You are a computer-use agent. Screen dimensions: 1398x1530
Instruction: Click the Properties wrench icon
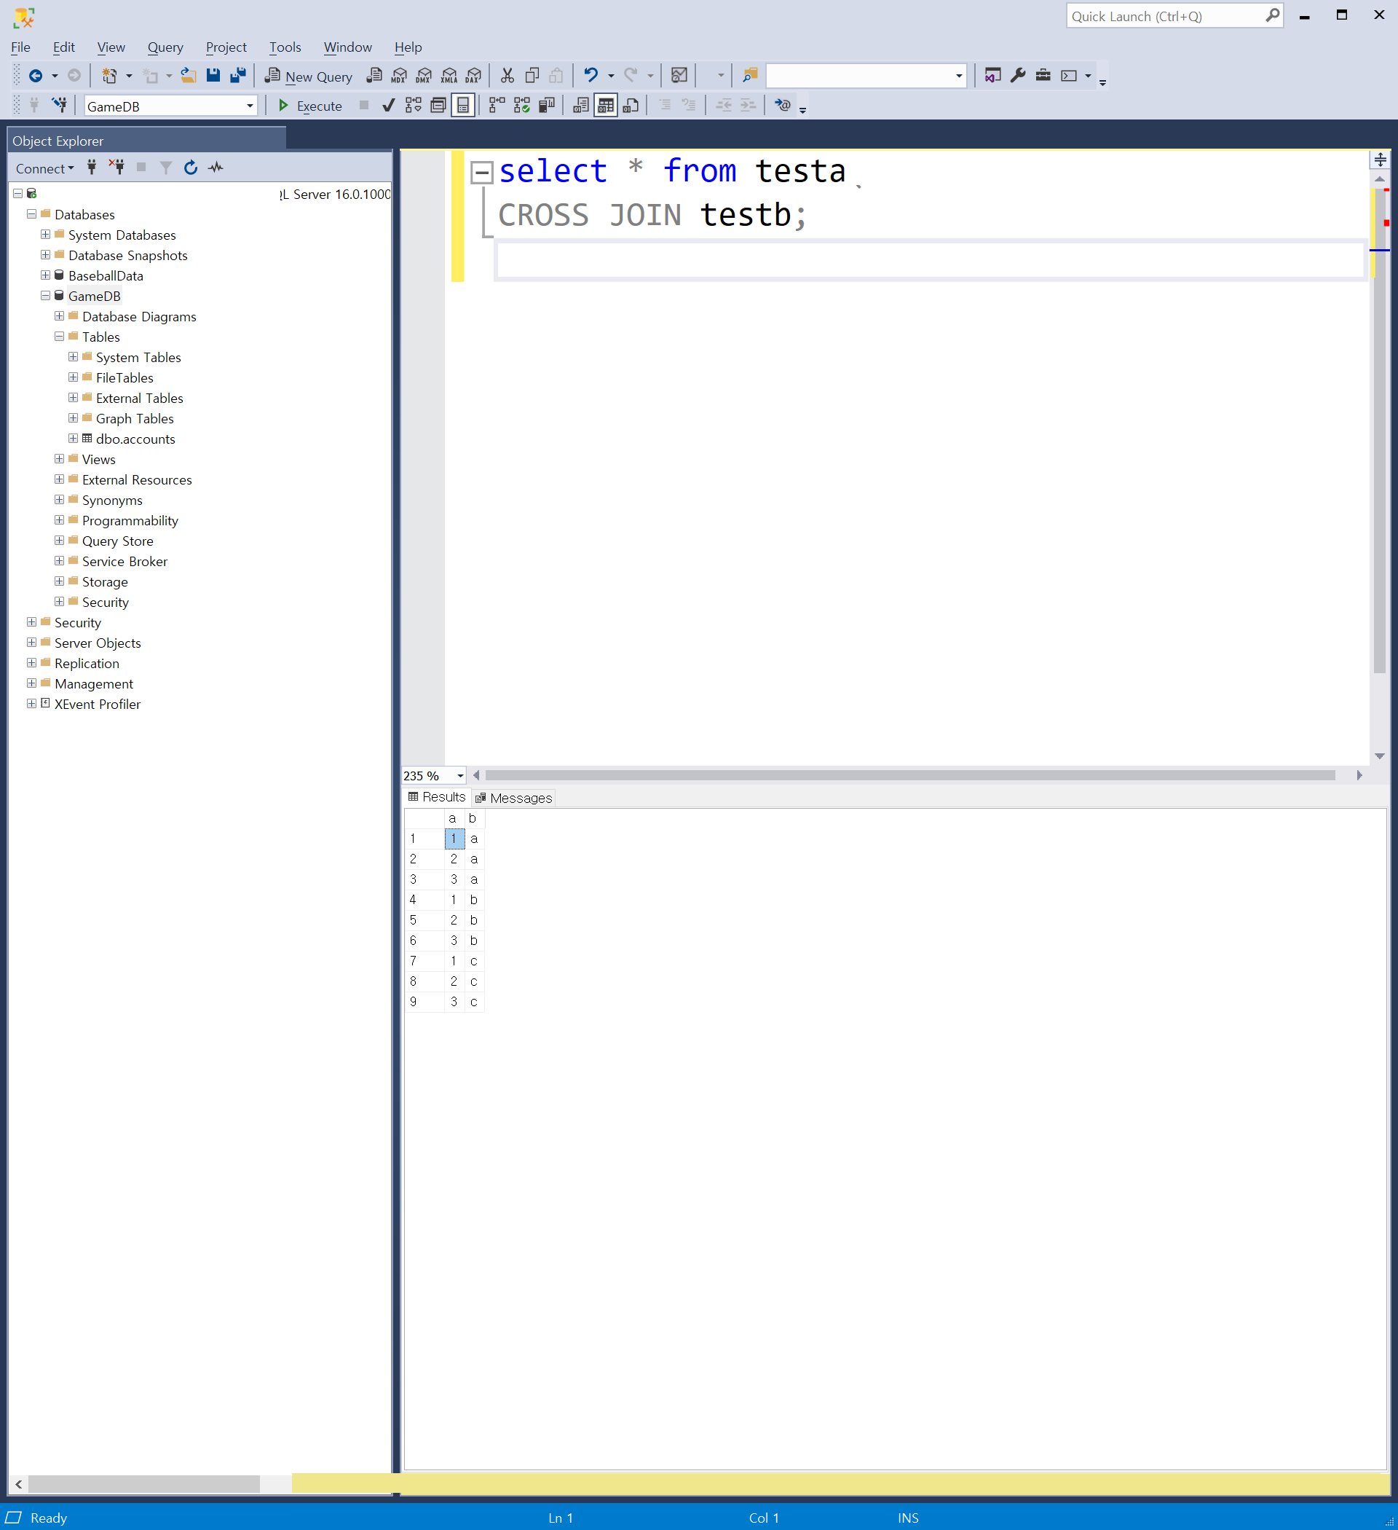pos(1018,75)
